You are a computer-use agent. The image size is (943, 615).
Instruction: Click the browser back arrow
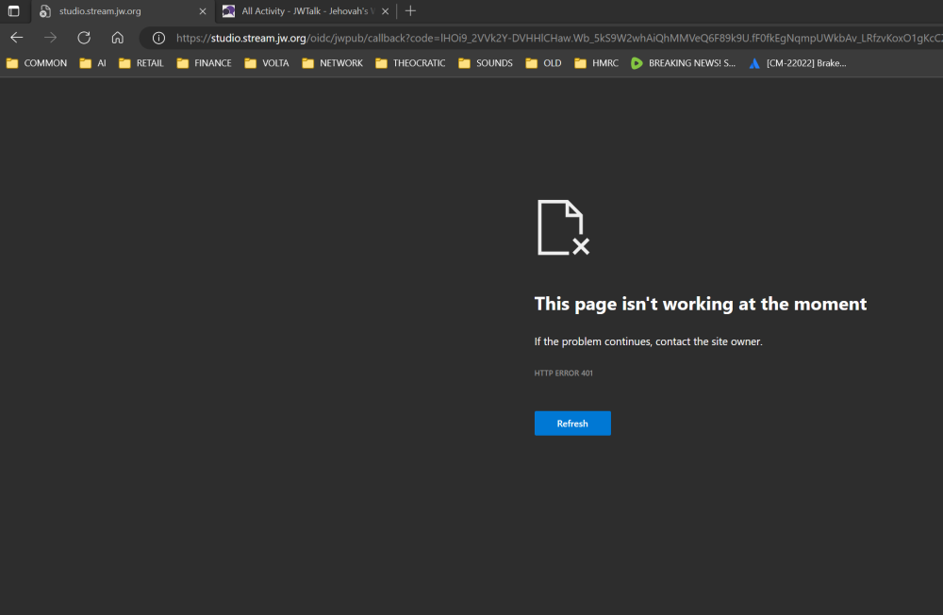point(17,38)
